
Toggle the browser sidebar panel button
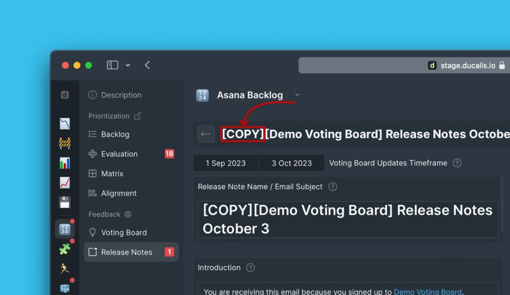[113, 65]
